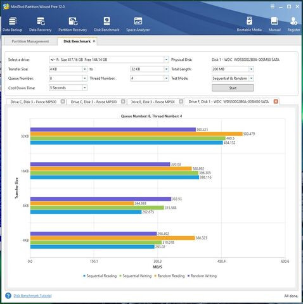
Task: Click the 16KB transfer size axis label
Action: tap(25, 171)
